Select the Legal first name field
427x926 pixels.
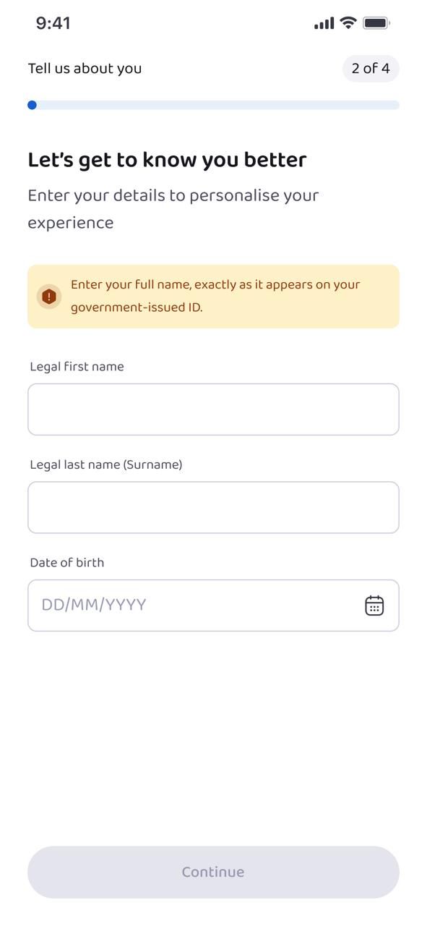point(213,409)
